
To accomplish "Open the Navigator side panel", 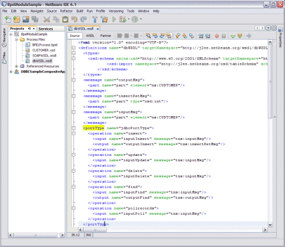I will point(4,37).
